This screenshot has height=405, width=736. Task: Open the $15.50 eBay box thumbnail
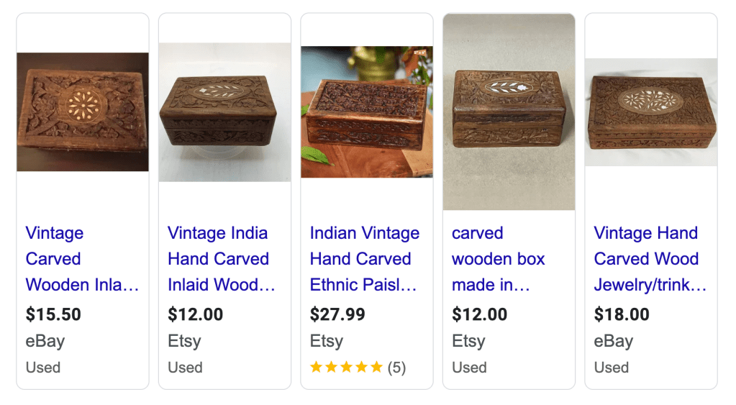point(83,112)
